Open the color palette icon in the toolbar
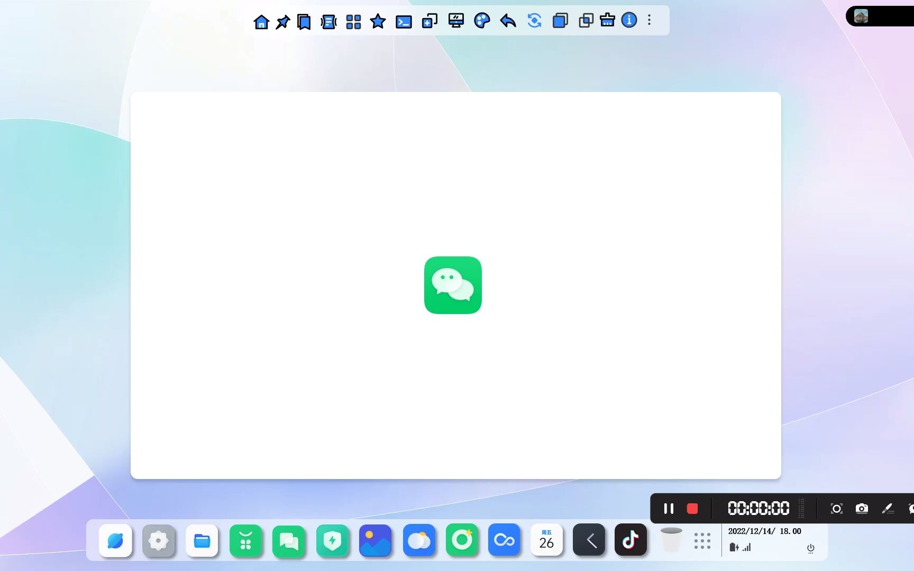This screenshot has width=914, height=571. [482, 21]
